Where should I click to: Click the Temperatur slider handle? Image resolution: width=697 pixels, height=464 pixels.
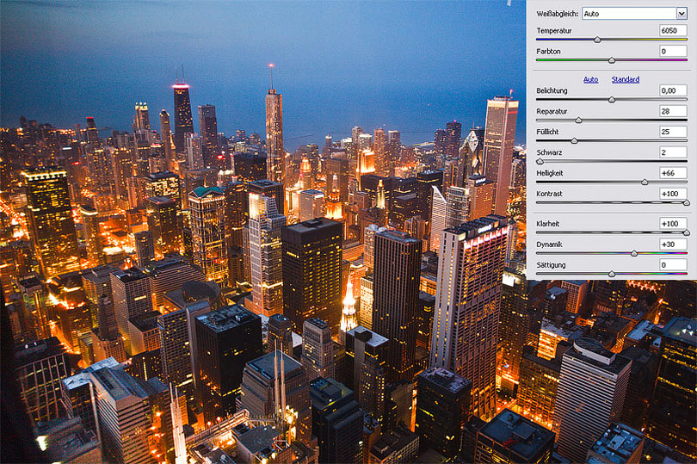click(x=598, y=40)
